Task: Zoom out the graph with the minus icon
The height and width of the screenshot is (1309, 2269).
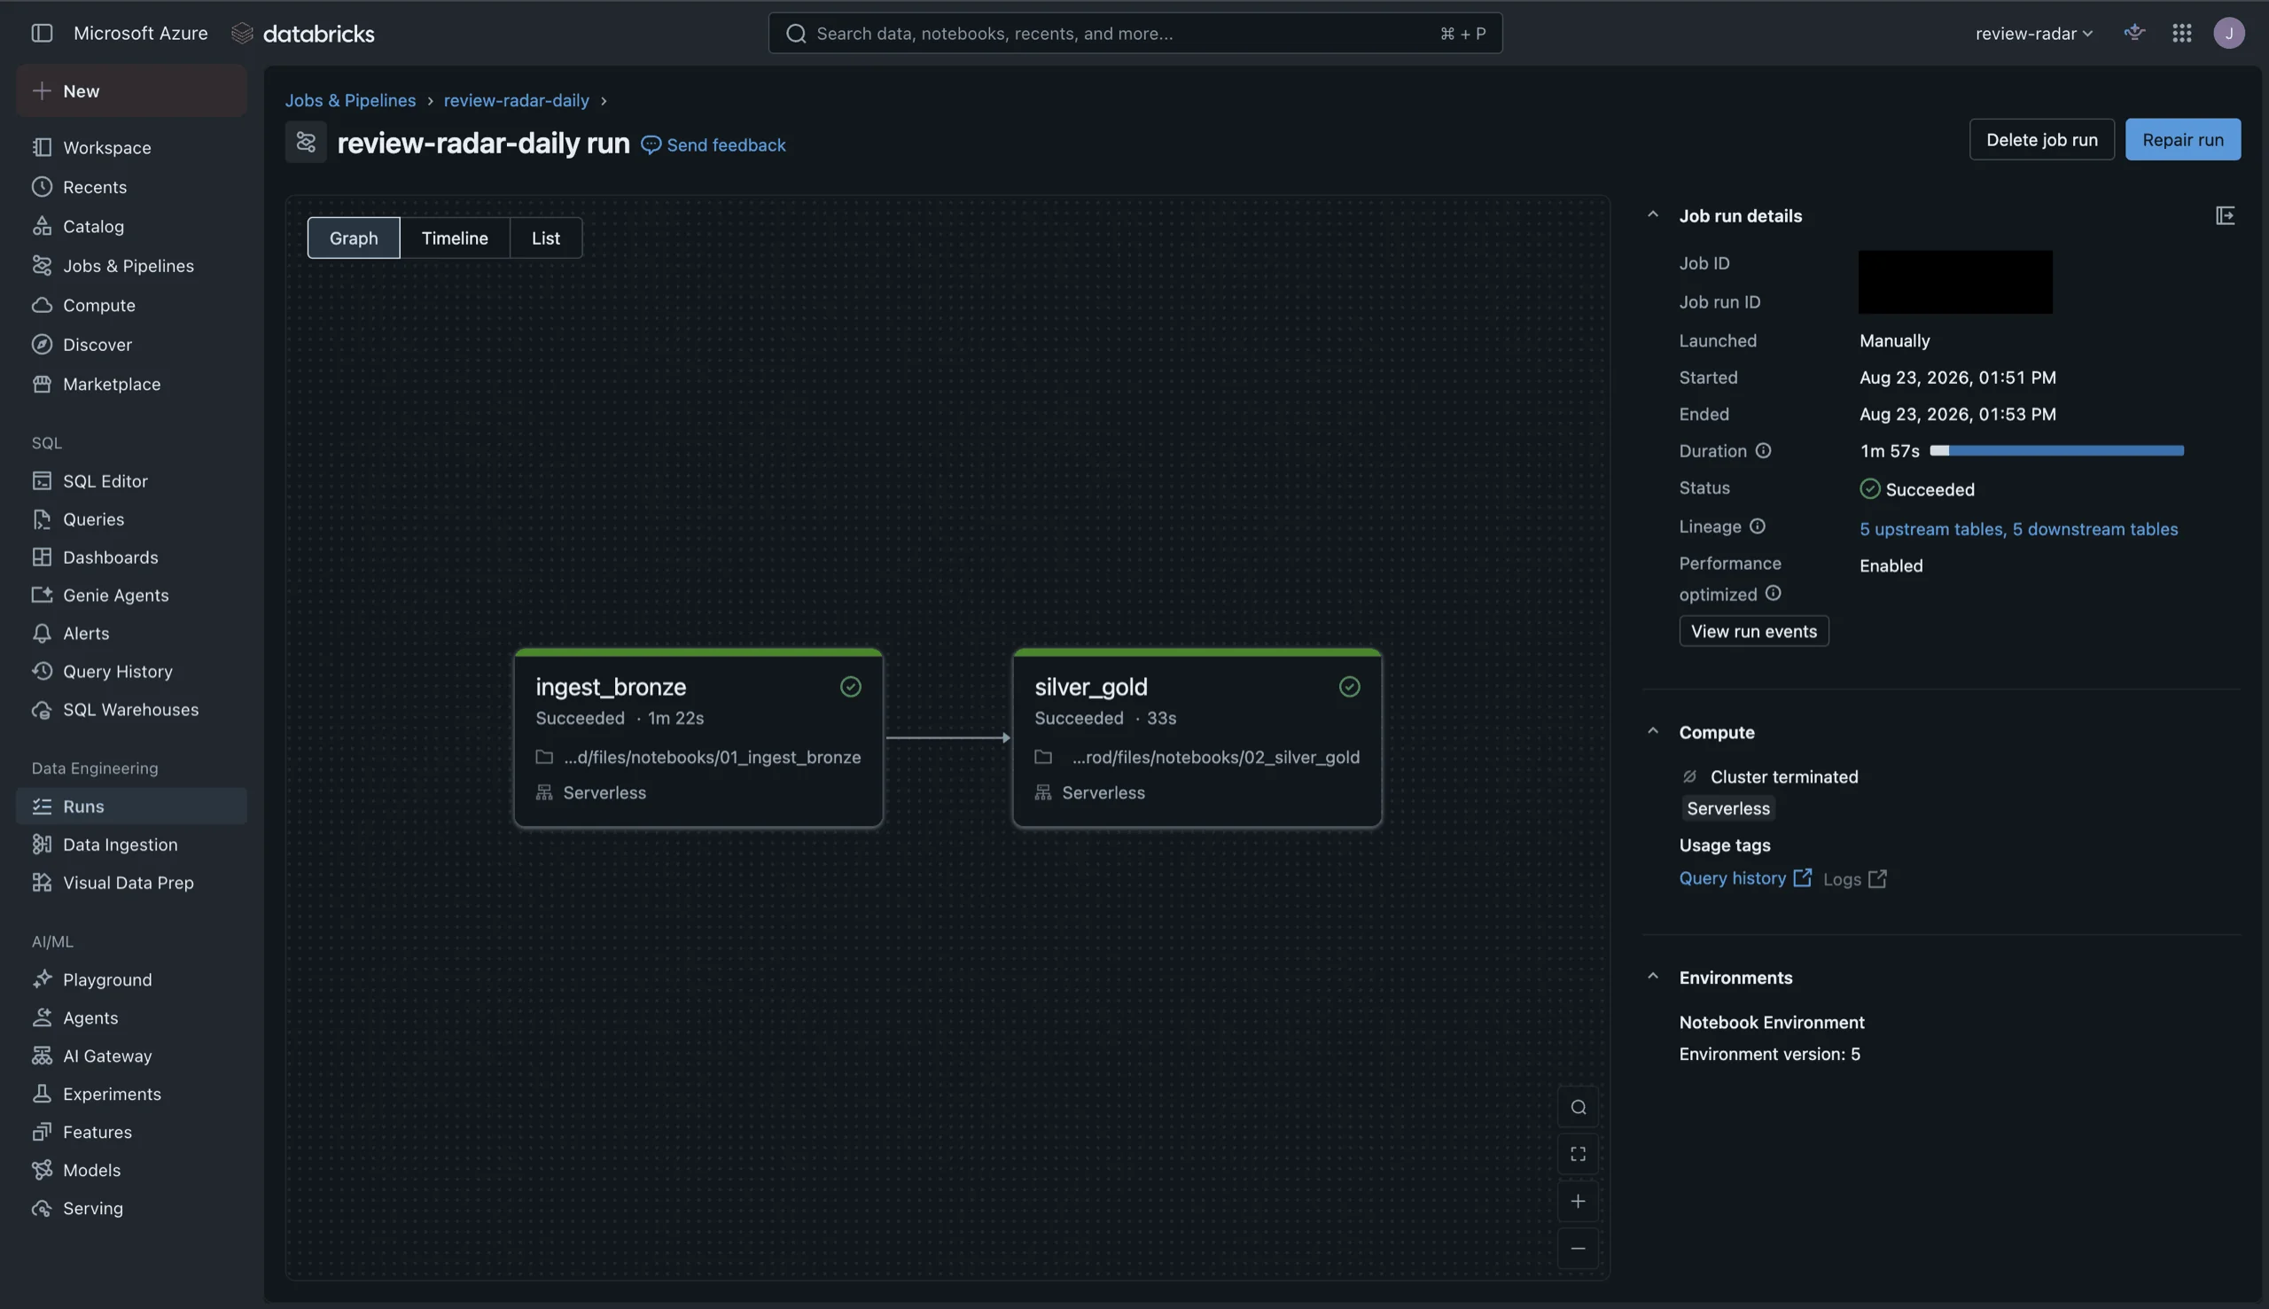Action: 1578,1249
